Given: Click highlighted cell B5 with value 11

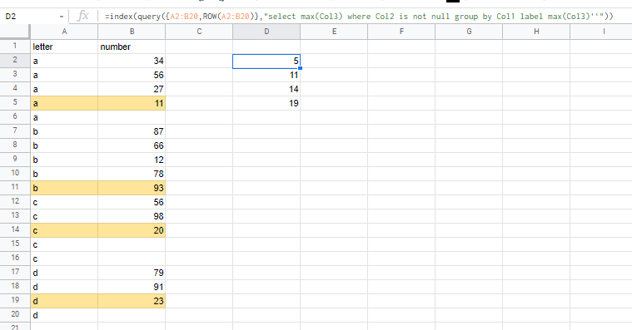Looking at the screenshot, I should pos(132,103).
